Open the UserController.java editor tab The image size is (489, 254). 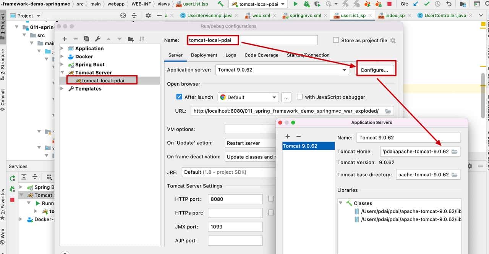445,16
